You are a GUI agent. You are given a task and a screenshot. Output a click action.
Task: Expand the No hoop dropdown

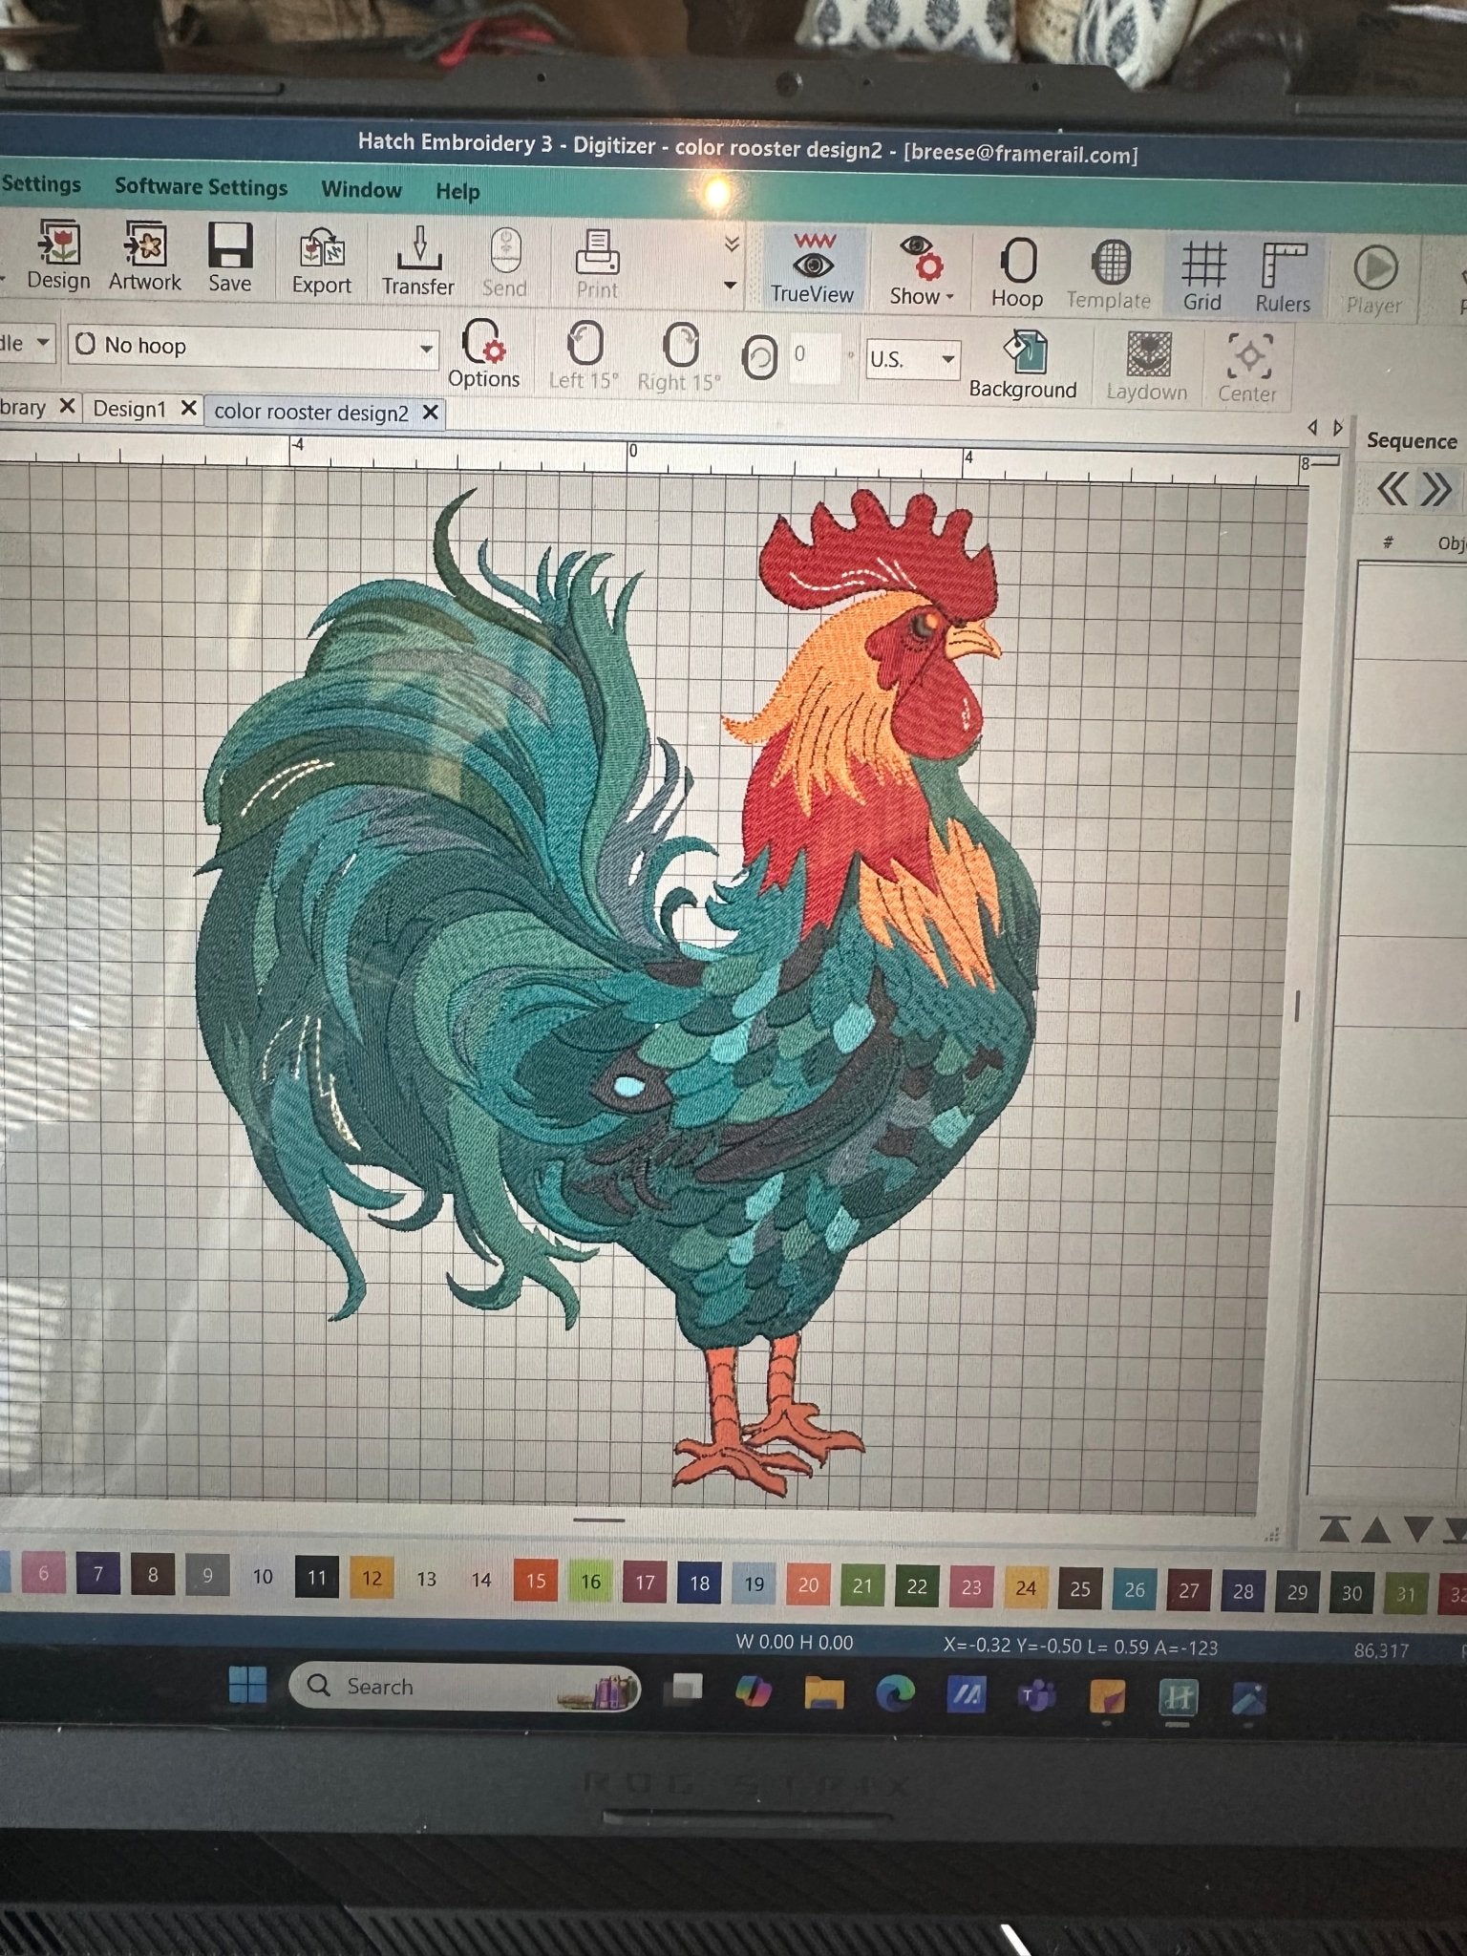(x=426, y=349)
